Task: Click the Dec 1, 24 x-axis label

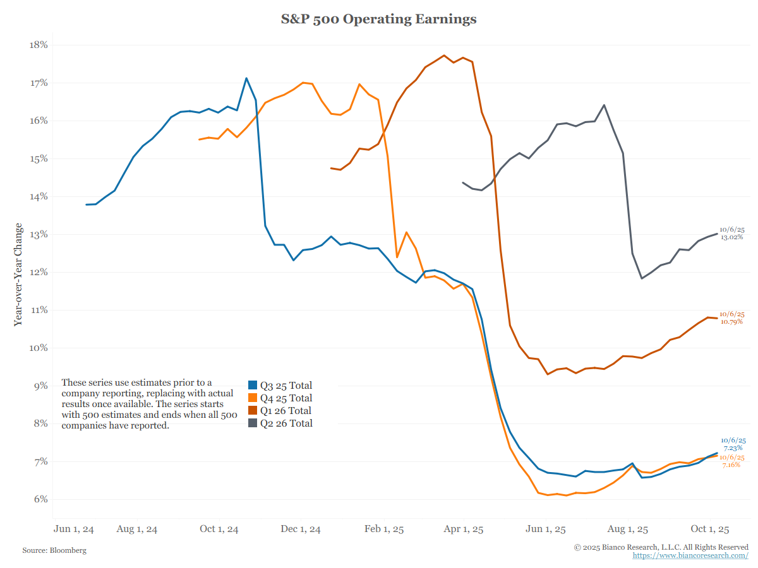Action: (299, 530)
